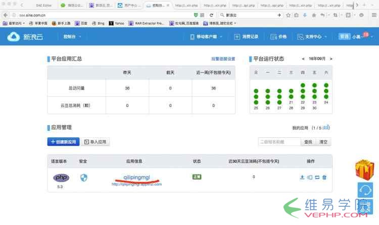Click the 二级域名前缀 search input

point(279,142)
